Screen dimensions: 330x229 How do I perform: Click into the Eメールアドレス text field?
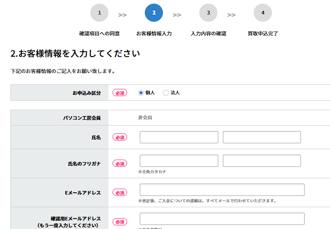tap(222, 190)
